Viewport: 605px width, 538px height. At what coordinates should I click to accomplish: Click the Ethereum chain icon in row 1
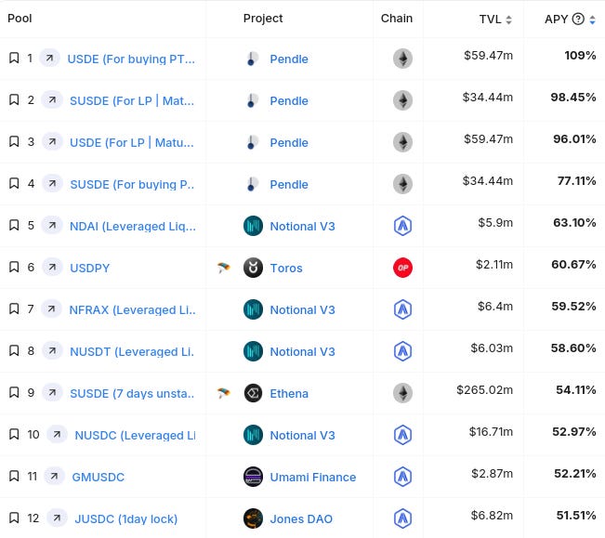point(402,59)
